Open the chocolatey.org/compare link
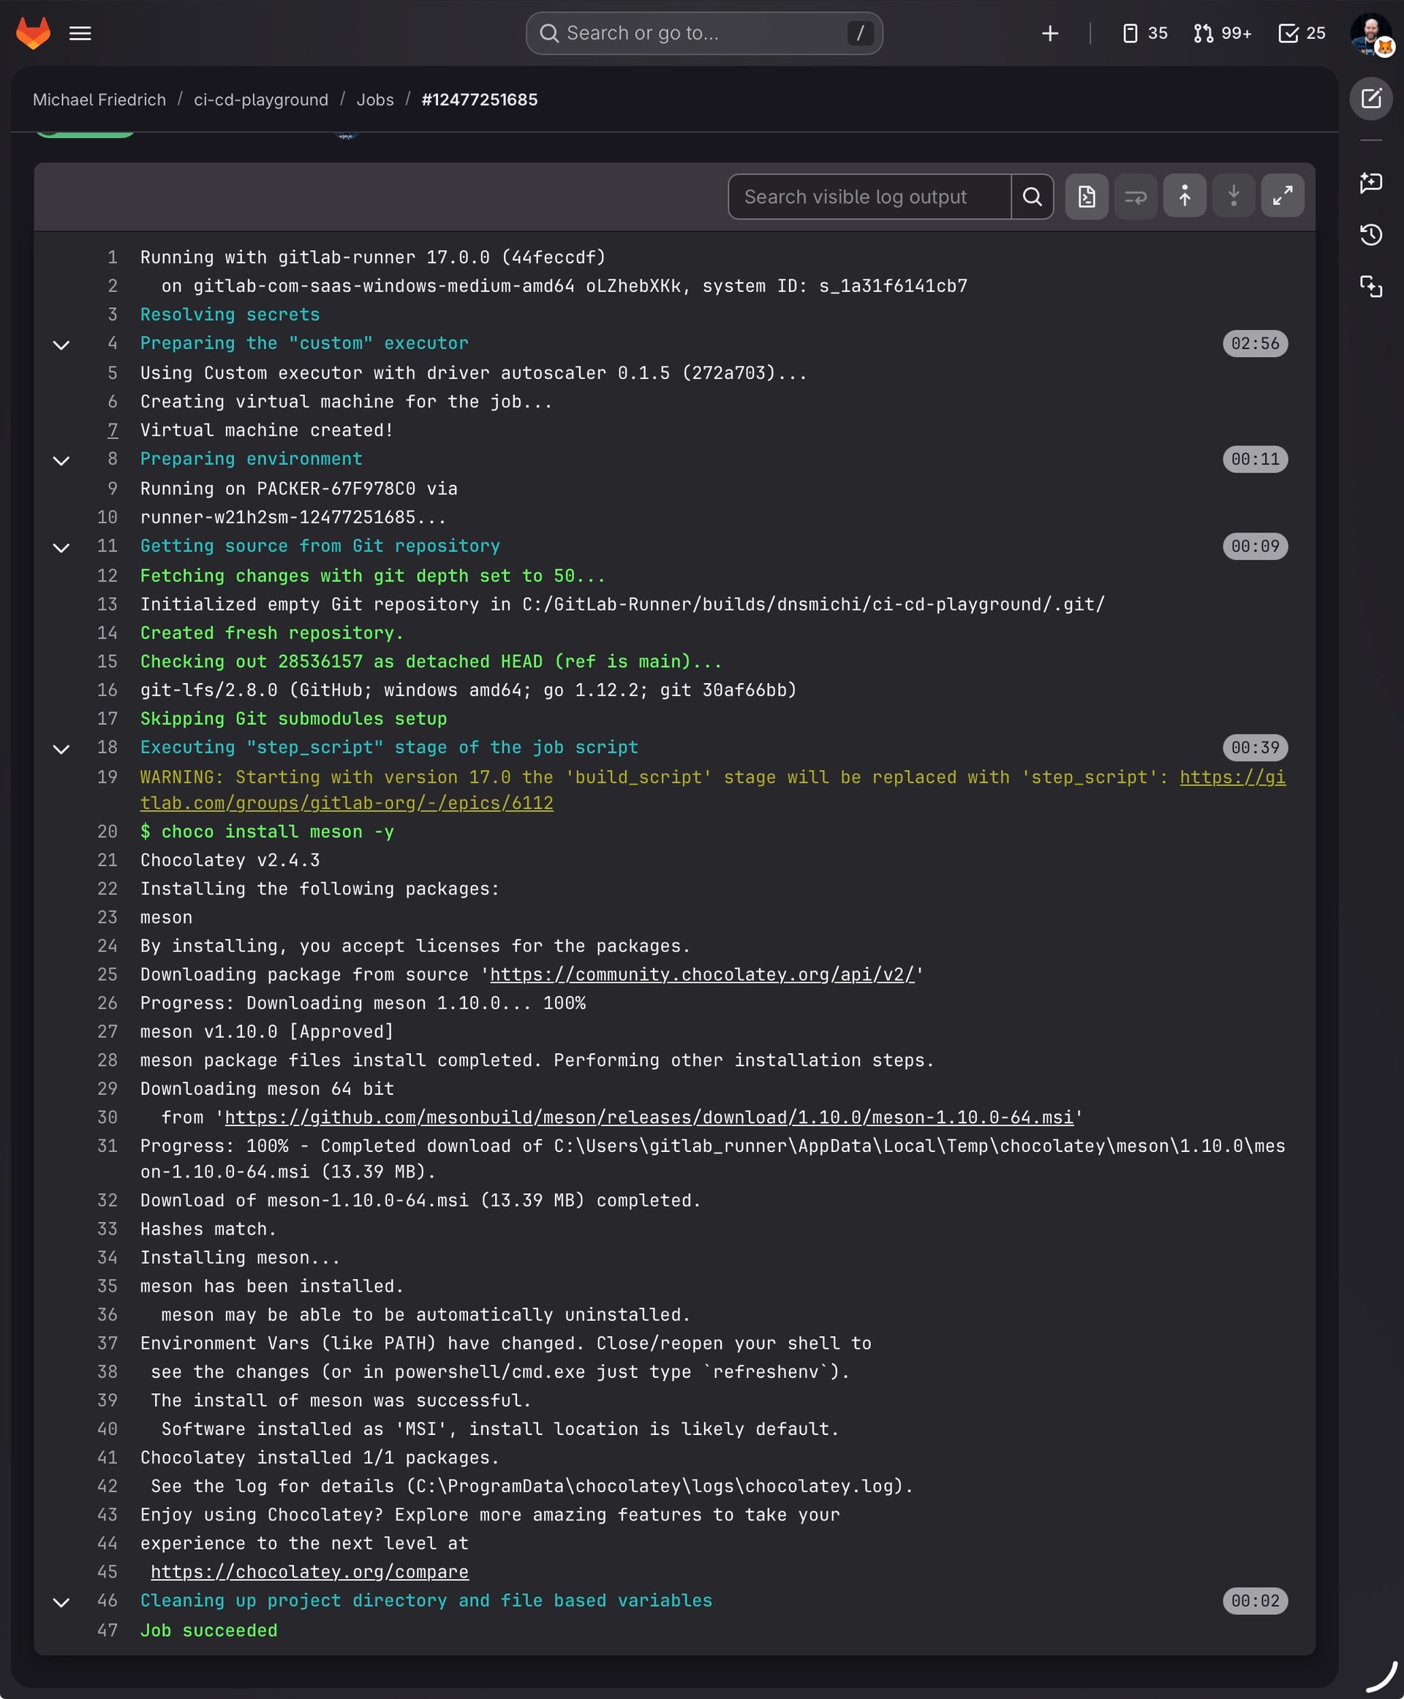 tap(310, 1572)
